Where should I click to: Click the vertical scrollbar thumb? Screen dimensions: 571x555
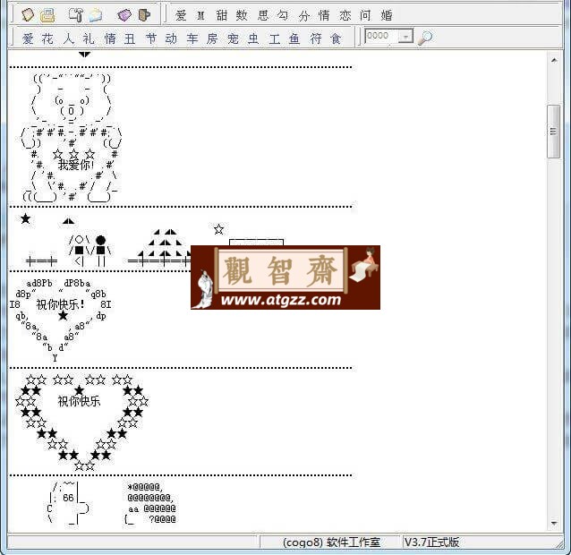pyautogui.click(x=553, y=131)
